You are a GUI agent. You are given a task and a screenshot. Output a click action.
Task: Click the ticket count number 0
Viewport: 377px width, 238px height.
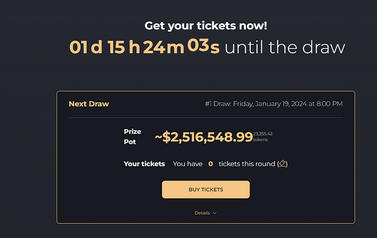click(211, 164)
